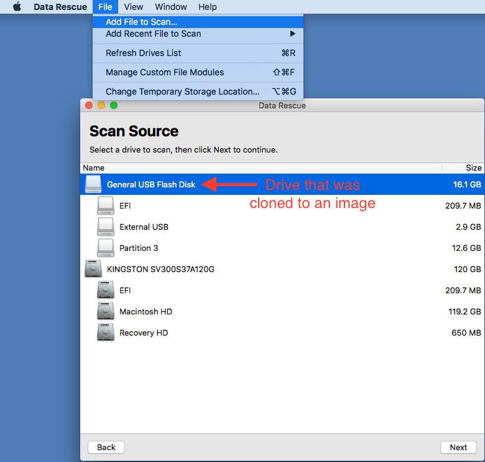The image size is (485, 462).
Task: Click the Next button to continue
Action: (458, 447)
